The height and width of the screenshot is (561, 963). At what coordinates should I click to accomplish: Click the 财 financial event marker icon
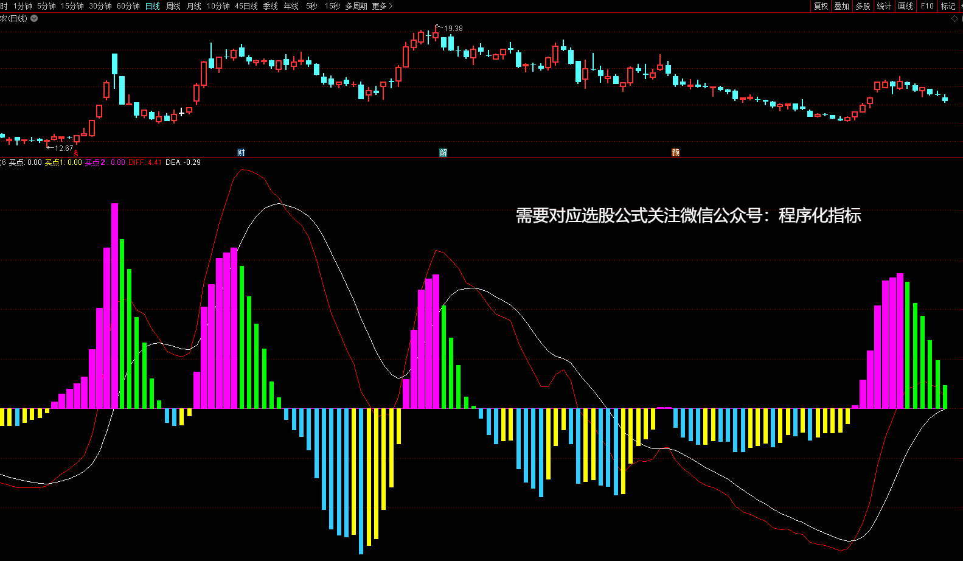click(241, 153)
